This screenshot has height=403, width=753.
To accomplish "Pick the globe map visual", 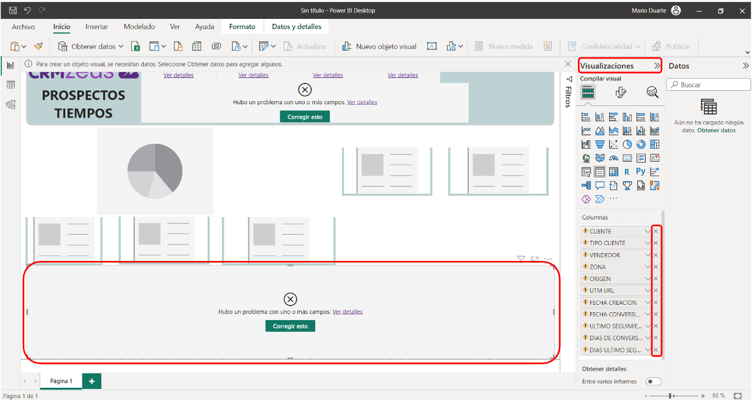I will click(x=586, y=158).
